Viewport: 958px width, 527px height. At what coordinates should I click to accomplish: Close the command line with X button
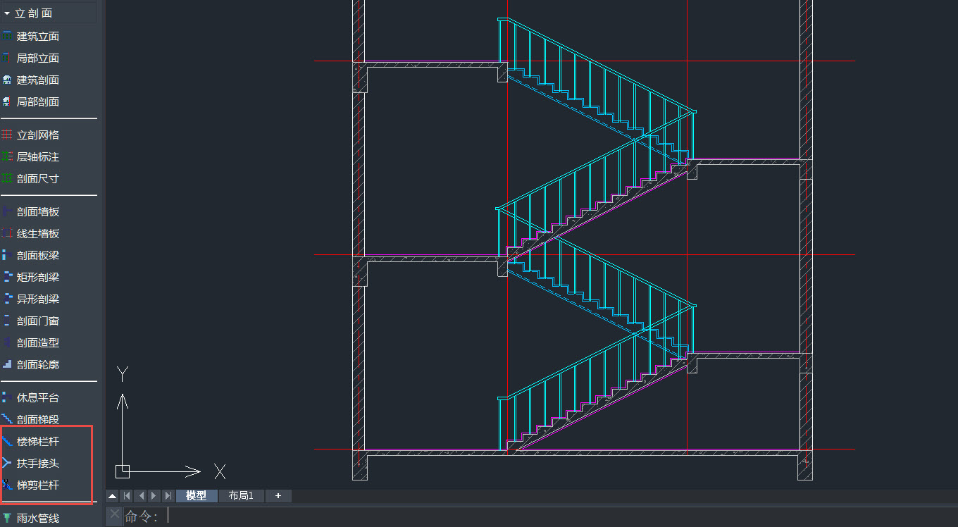(115, 514)
